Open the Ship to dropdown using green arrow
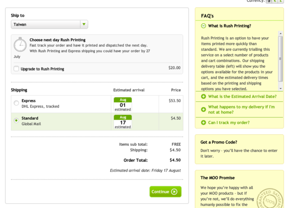The image size is (291, 208). point(84,24)
